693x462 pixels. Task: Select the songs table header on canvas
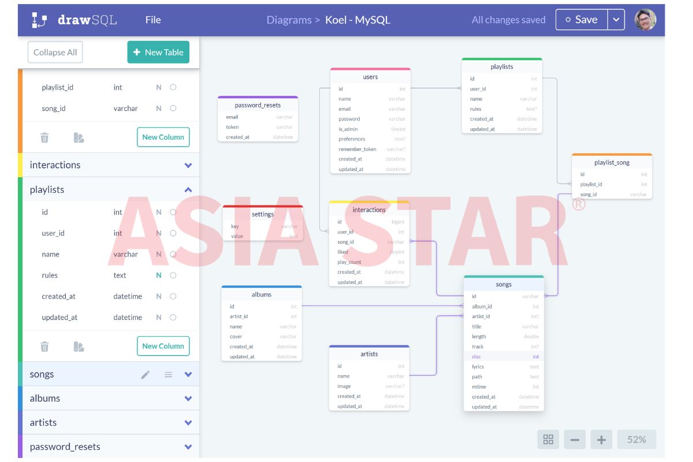coord(504,285)
